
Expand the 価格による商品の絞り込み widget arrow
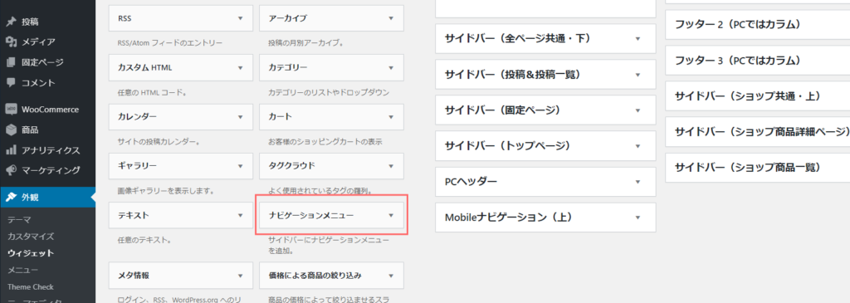[391, 276]
